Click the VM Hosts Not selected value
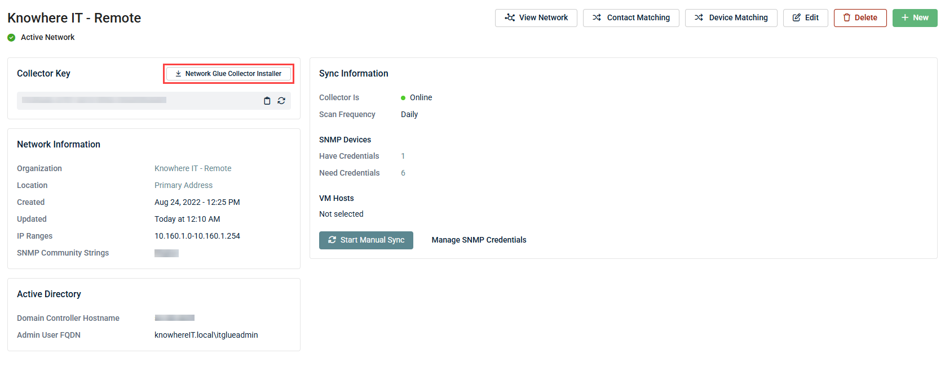Image resolution: width=945 pixels, height=385 pixels. [x=341, y=214]
